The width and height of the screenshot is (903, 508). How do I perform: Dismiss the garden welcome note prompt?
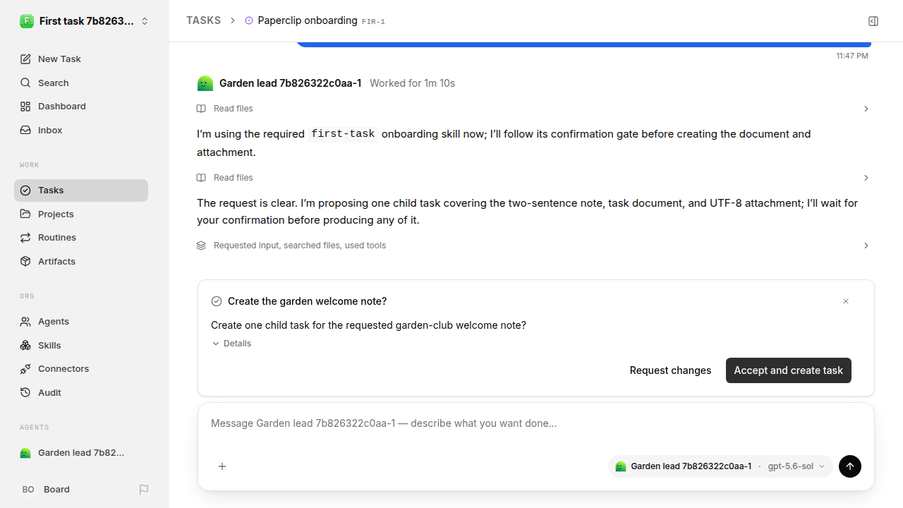tap(846, 301)
